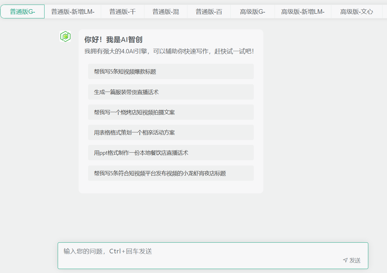Choose the ppt格式本地餐饮店直播话术 suggestion
This screenshot has width=387, height=273.
171,153
